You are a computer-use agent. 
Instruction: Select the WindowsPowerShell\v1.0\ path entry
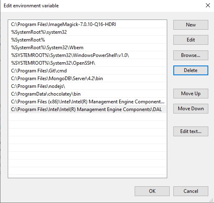click(x=87, y=55)
